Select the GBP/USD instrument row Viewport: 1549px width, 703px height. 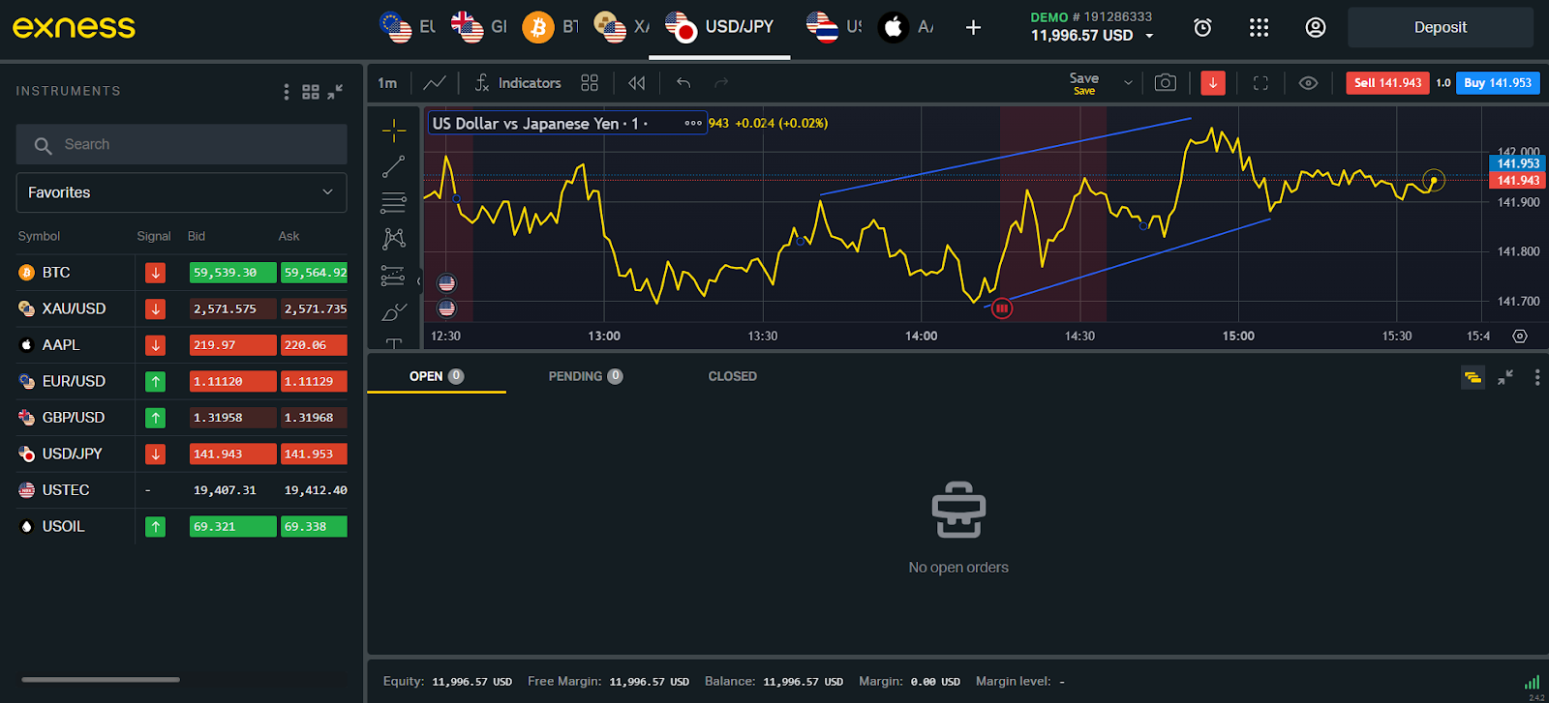tap(181, 418)
